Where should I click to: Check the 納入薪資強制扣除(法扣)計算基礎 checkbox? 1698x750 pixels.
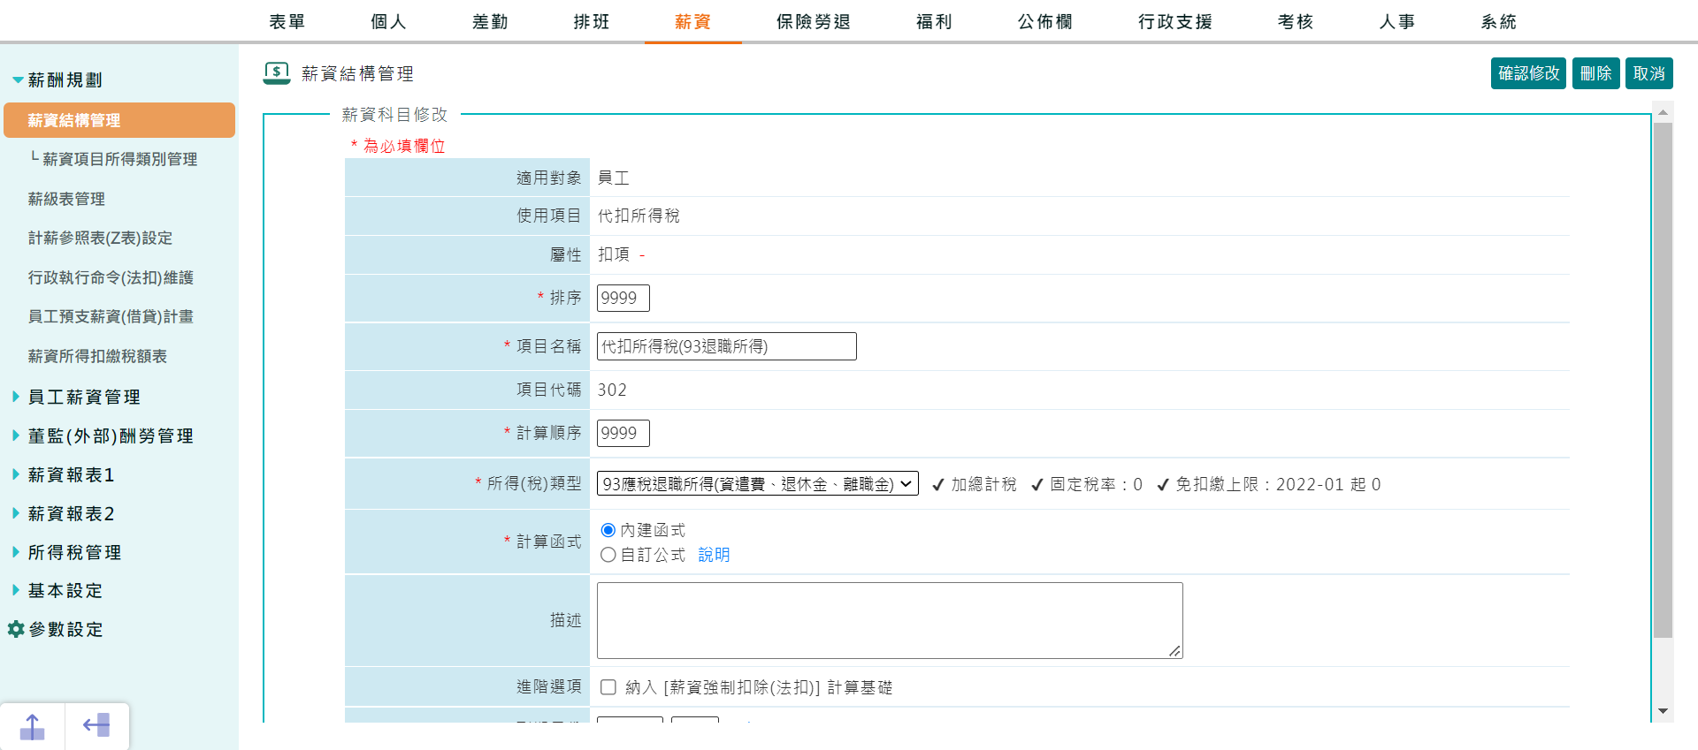click(608, 687)
